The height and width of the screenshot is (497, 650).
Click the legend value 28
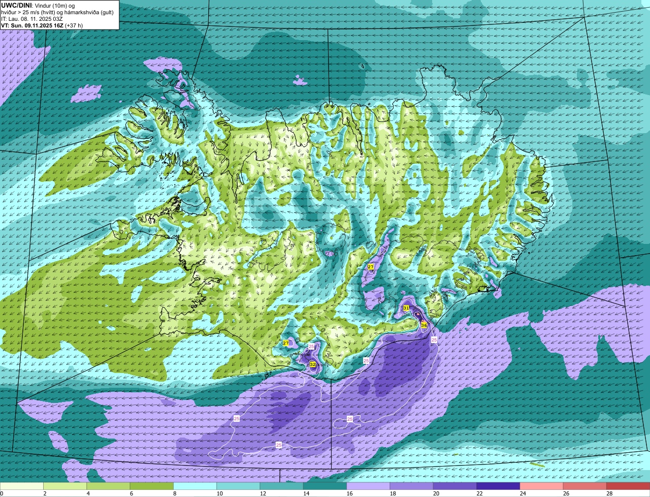pyautogui.click(x=609, y=493)
